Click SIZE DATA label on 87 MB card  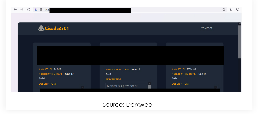click(x=45, y=69)
